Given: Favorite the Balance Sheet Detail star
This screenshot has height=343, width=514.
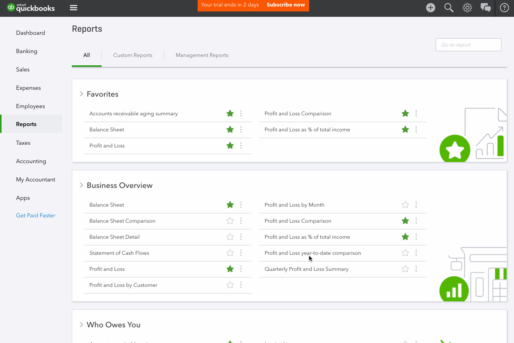Looking at the screenshot, I should tap(230, 237).
